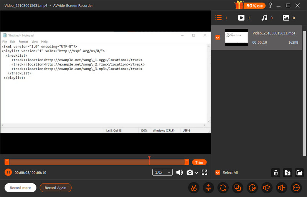Open the convert format tool

tap(223, 188)
